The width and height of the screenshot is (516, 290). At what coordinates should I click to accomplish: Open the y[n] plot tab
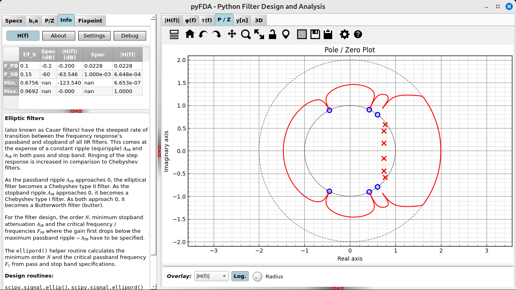[242, 20]
